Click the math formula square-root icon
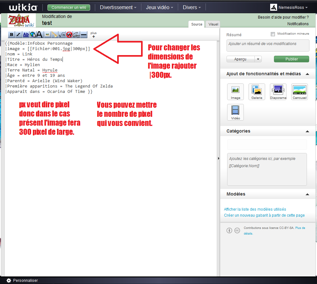 (62, 35)
